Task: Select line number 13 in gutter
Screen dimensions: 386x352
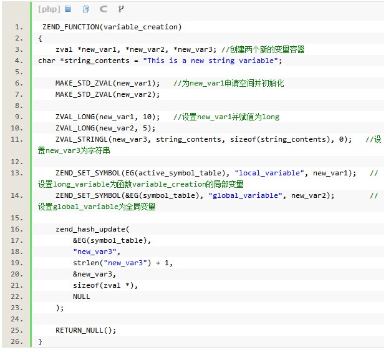Action: pos(17,173)
